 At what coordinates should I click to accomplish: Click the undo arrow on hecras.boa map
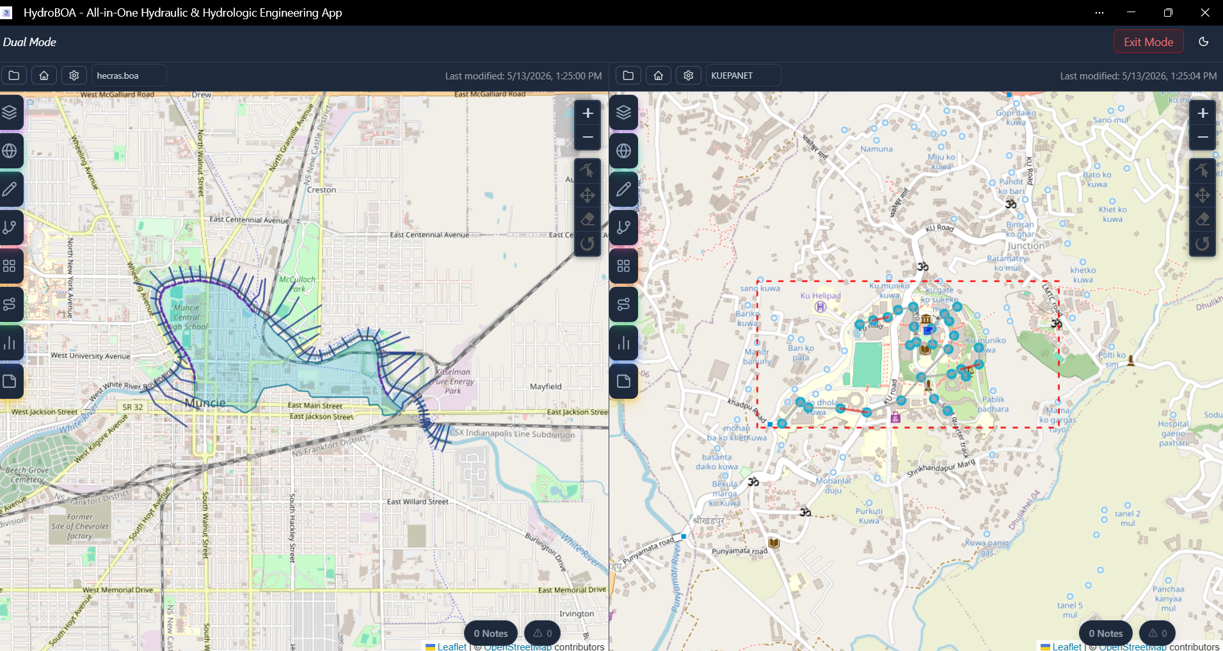click(x=588, y=244)
